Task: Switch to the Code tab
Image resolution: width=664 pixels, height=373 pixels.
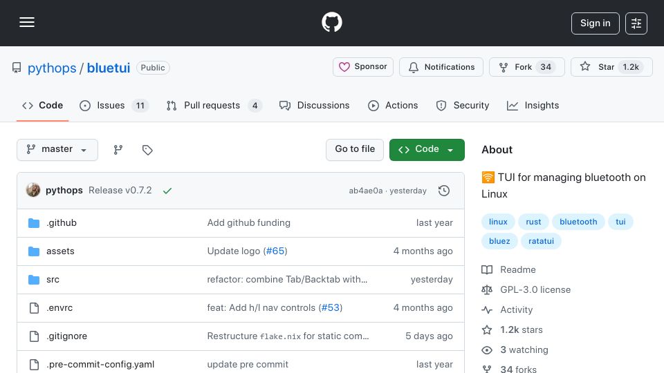Action: 42,105
